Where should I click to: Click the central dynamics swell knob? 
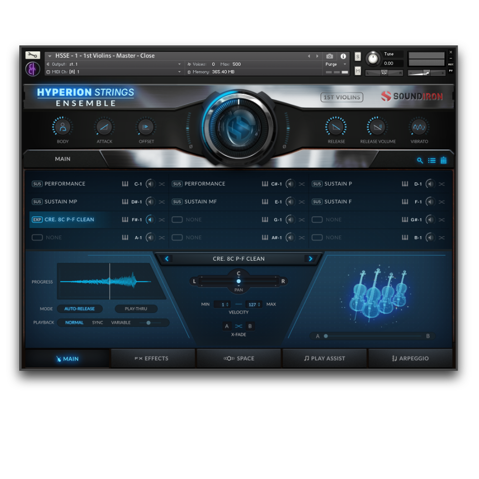coord(239,128)
